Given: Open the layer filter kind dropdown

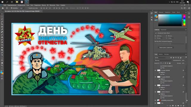Looking at the screenshot, I should (160, 58).
